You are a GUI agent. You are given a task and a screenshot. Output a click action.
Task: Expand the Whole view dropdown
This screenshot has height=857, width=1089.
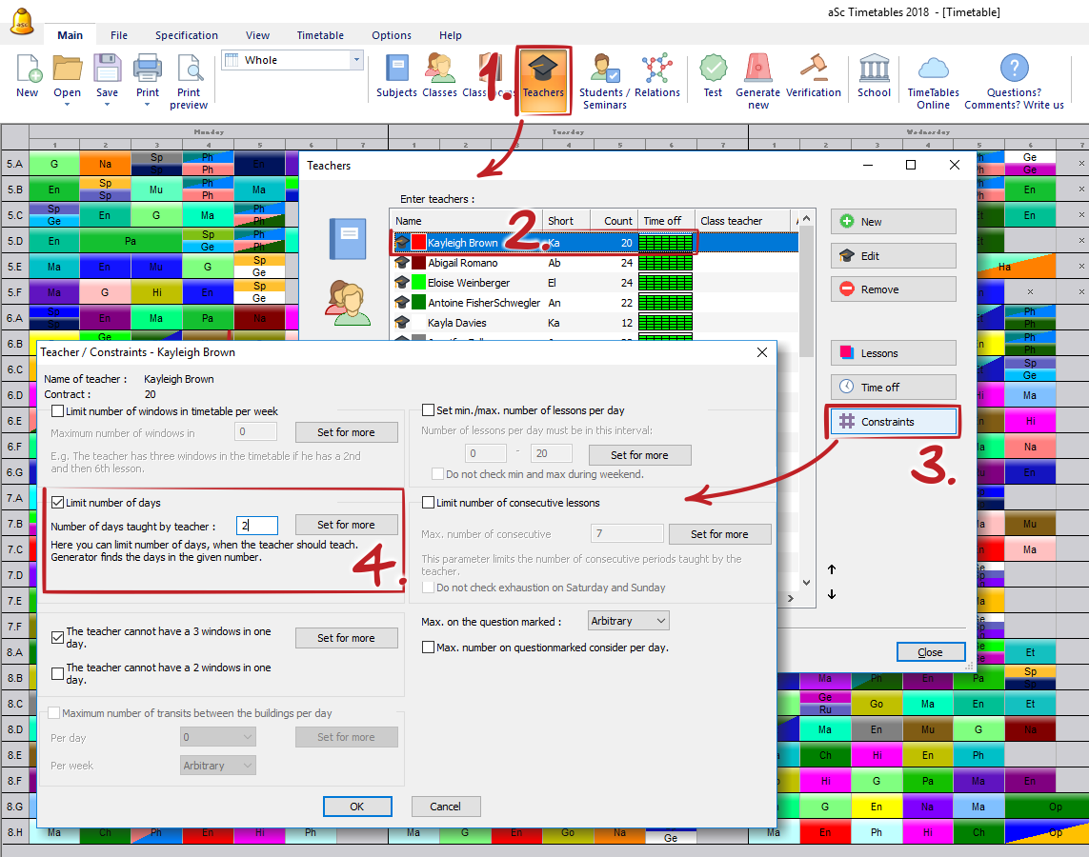coord(357,60)
